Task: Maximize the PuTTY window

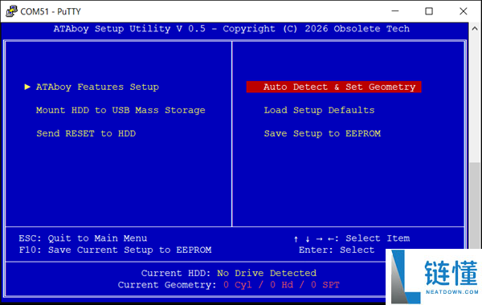Action: coord(429,11)
